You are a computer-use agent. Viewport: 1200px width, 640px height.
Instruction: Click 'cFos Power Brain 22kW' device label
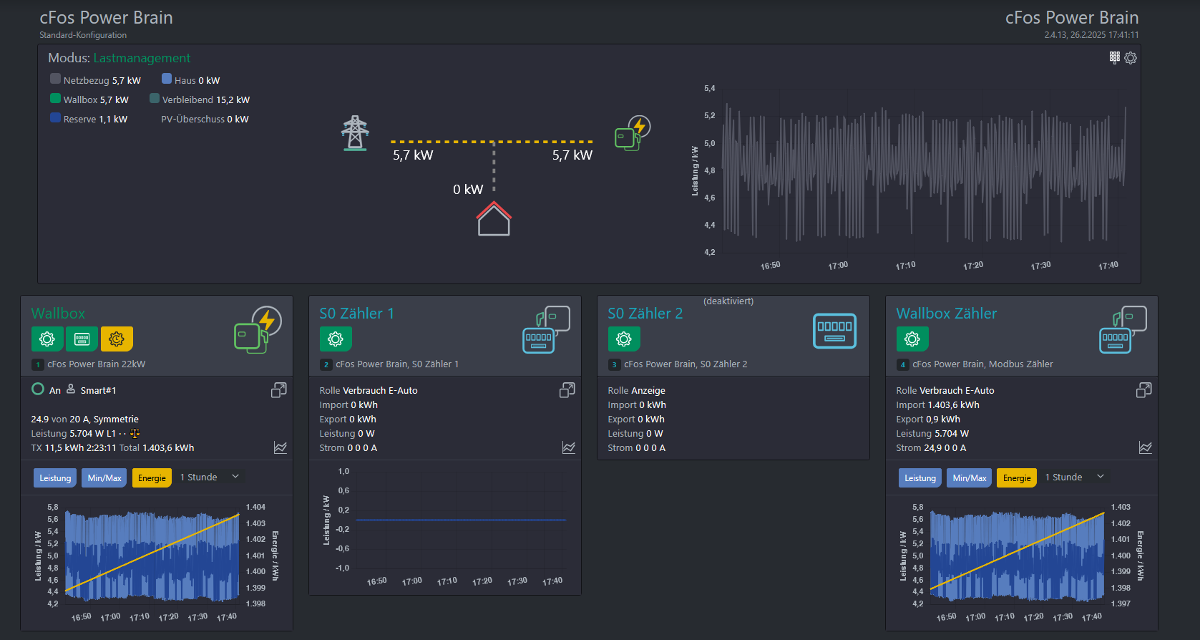[96, 364]
